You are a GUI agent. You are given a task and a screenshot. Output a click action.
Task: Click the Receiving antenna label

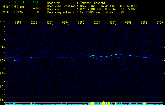point(60,12)
